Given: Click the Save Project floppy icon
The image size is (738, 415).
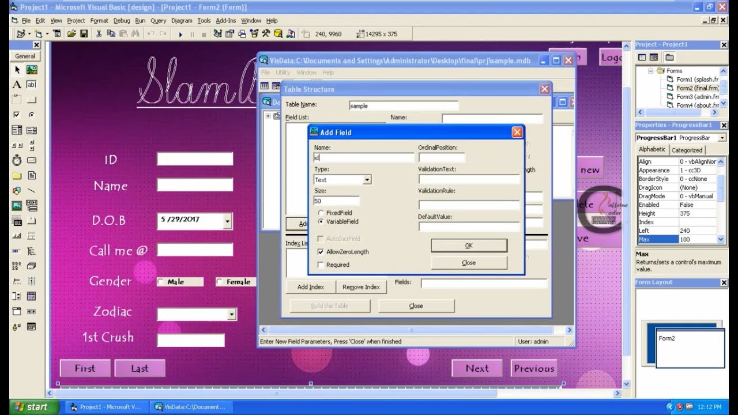Looking at the screenshot, I should point(84,34).
